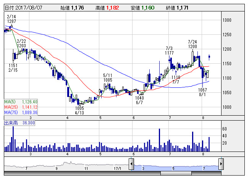
Task: Click the right range handle arrow
Action: pyautogui.click(x=221, y=164)
